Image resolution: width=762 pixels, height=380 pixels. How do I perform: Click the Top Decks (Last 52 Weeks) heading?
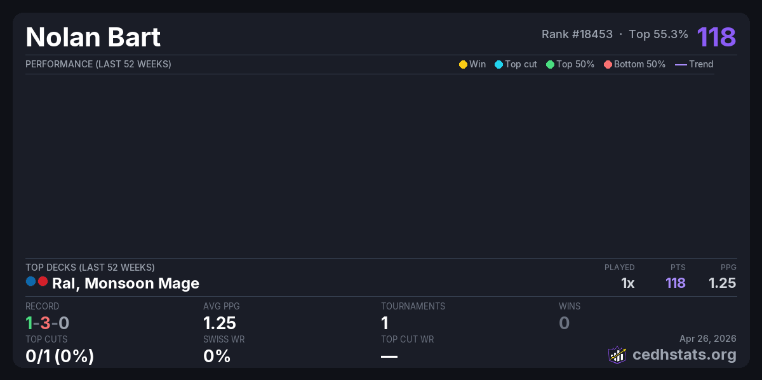pos(90,268)
